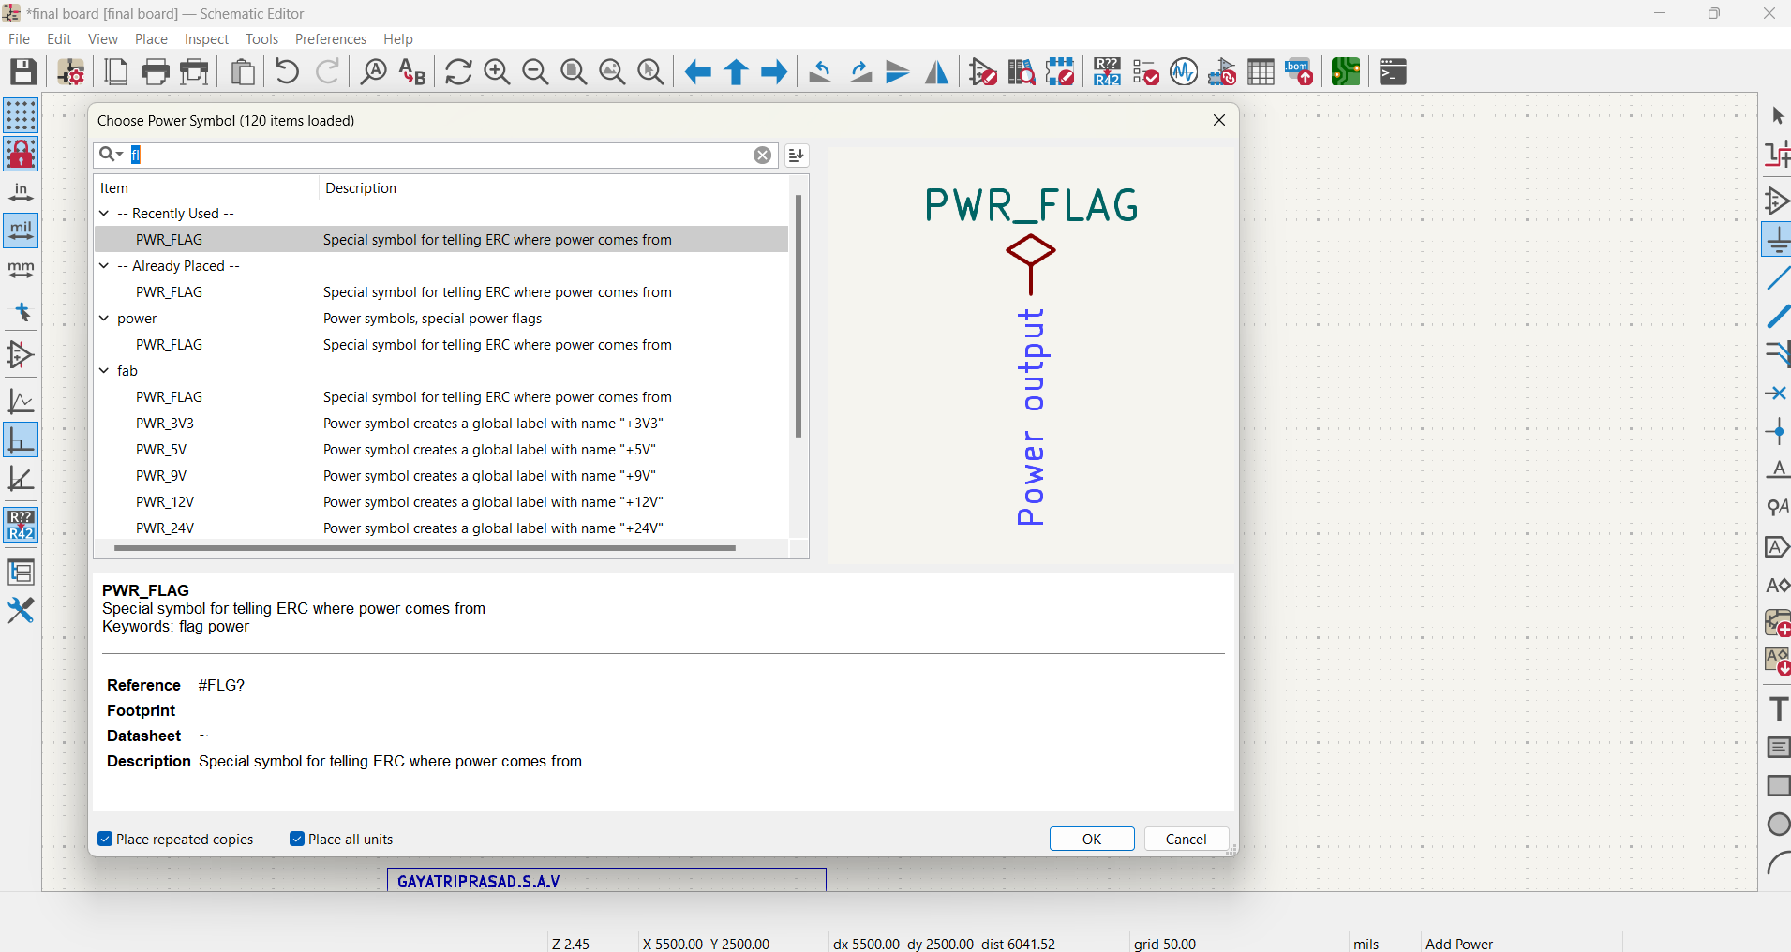Click the Zoom in icon
Screen dimensions: 1791x952
tap(497, 71)
